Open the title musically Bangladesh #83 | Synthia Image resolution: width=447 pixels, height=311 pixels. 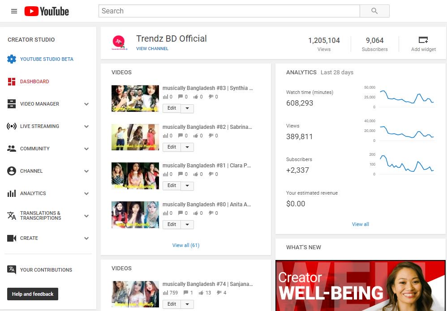(x=208, y=88)
